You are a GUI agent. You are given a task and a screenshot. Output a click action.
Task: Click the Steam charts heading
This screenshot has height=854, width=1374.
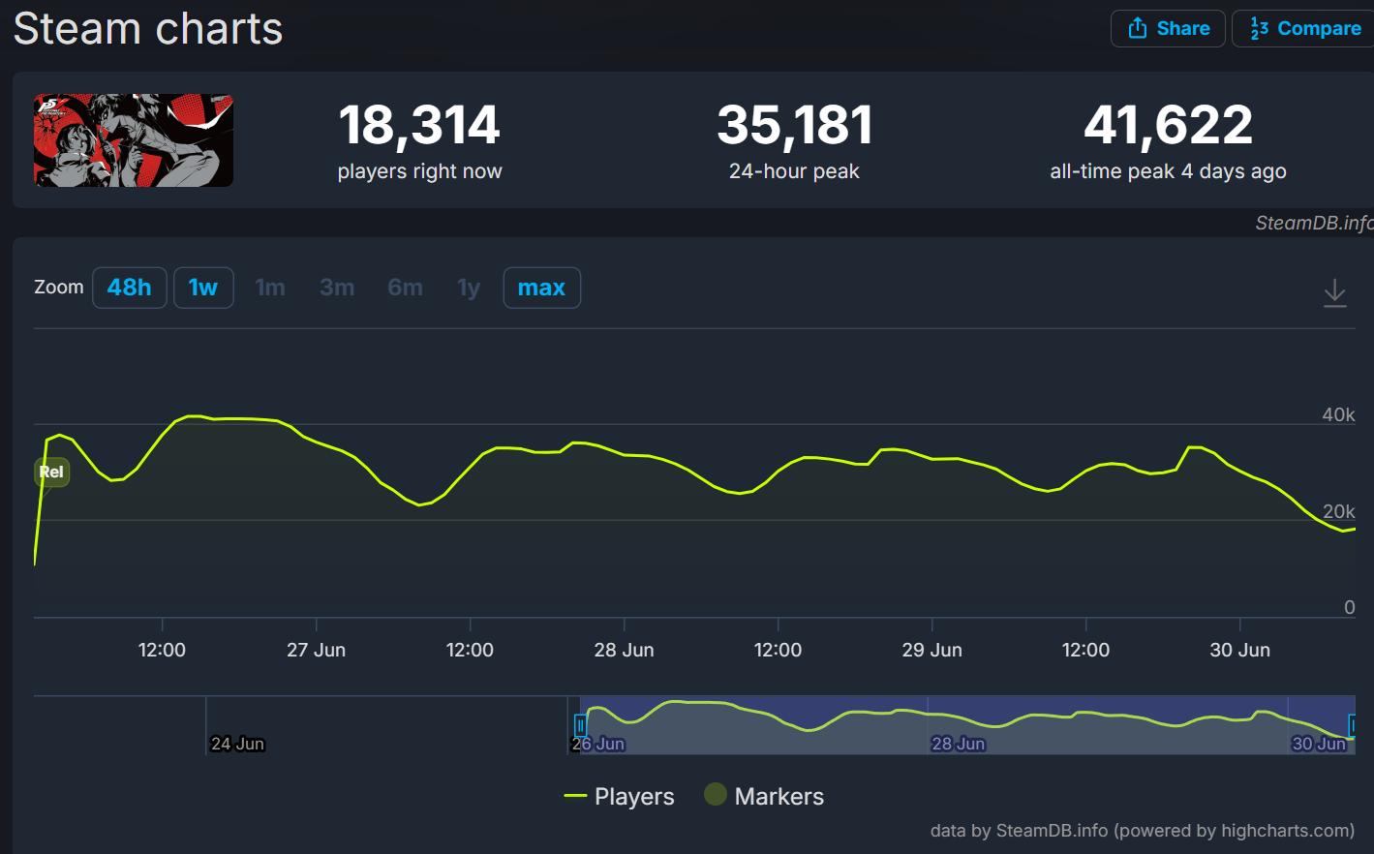pyautogui.click(x=148, y=28)
